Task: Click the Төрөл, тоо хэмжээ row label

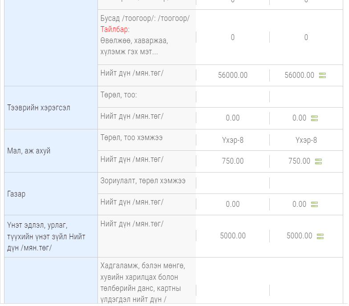Action: [x=131, y=138]
